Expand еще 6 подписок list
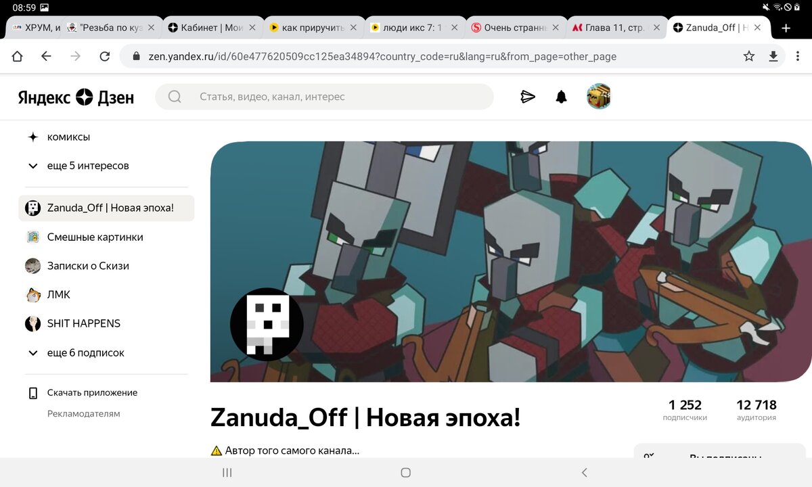Image resolution: width=812 pixels, height=487 pixels. pyautogui.click(x=76, y=353)
